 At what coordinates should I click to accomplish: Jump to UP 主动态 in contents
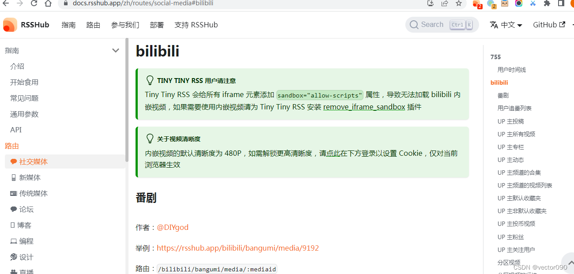pyautogui.click(x=511, y=160)
